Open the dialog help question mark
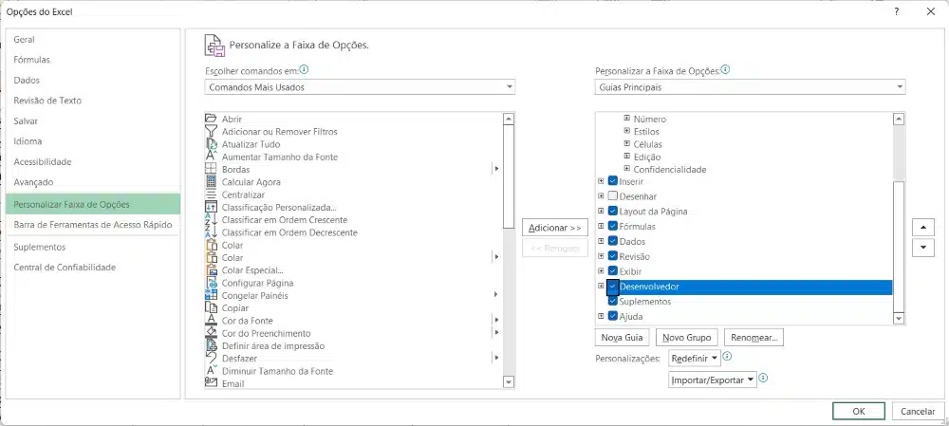The height and width of the screenshot is (426, 949). (897, 11)
